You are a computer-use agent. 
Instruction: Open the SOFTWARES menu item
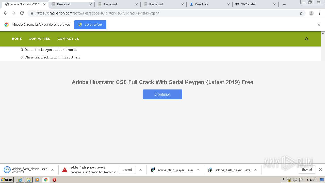tap(40, 39)
